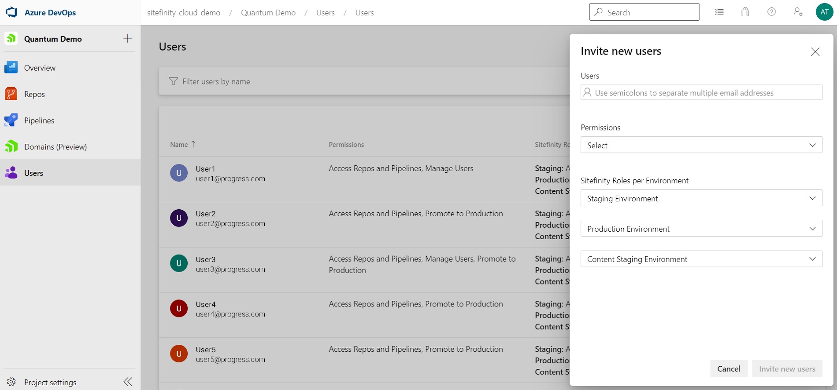Click the Users email address input field
The height and width of the screenshot is (390, 837).
click(705, 93)
